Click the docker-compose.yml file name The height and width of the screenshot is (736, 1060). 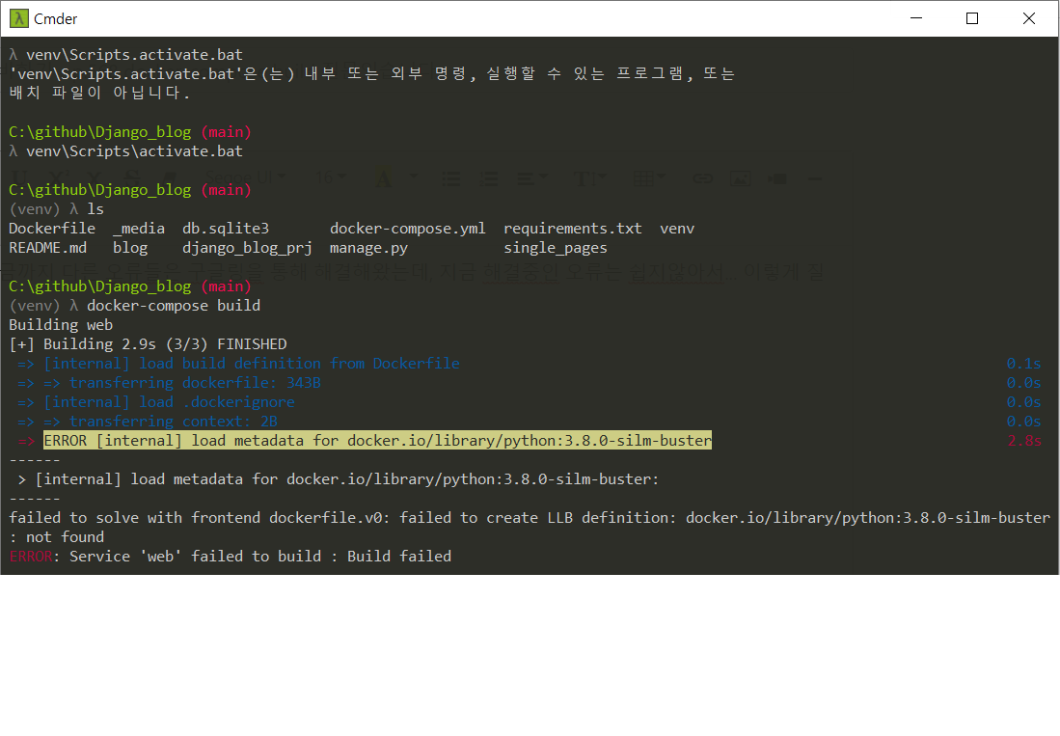pos(408,229)
